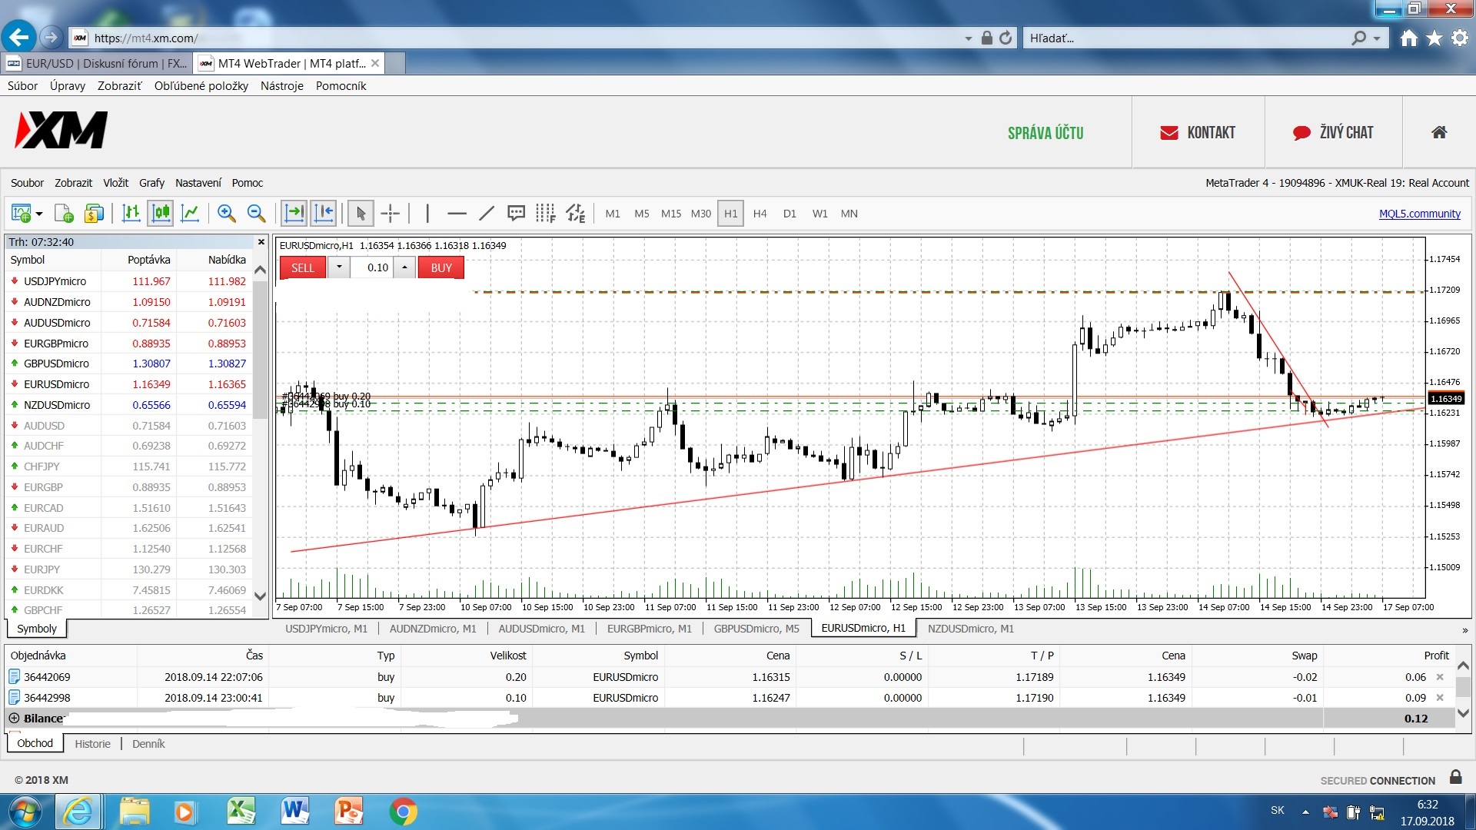Refresh the browser page
The image size is (1476, 830).
point(1006,38)
